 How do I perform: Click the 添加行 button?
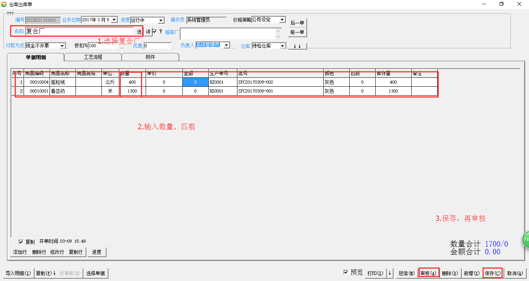pyautogui.click(x=20, y=252)
